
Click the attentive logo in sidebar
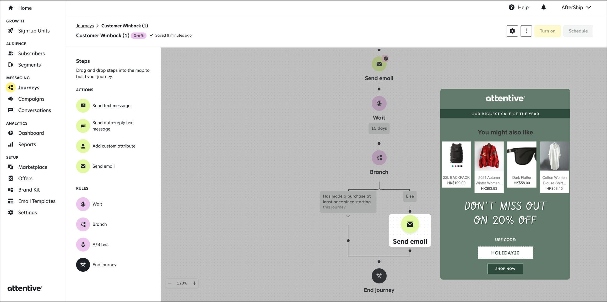point(25,288)
